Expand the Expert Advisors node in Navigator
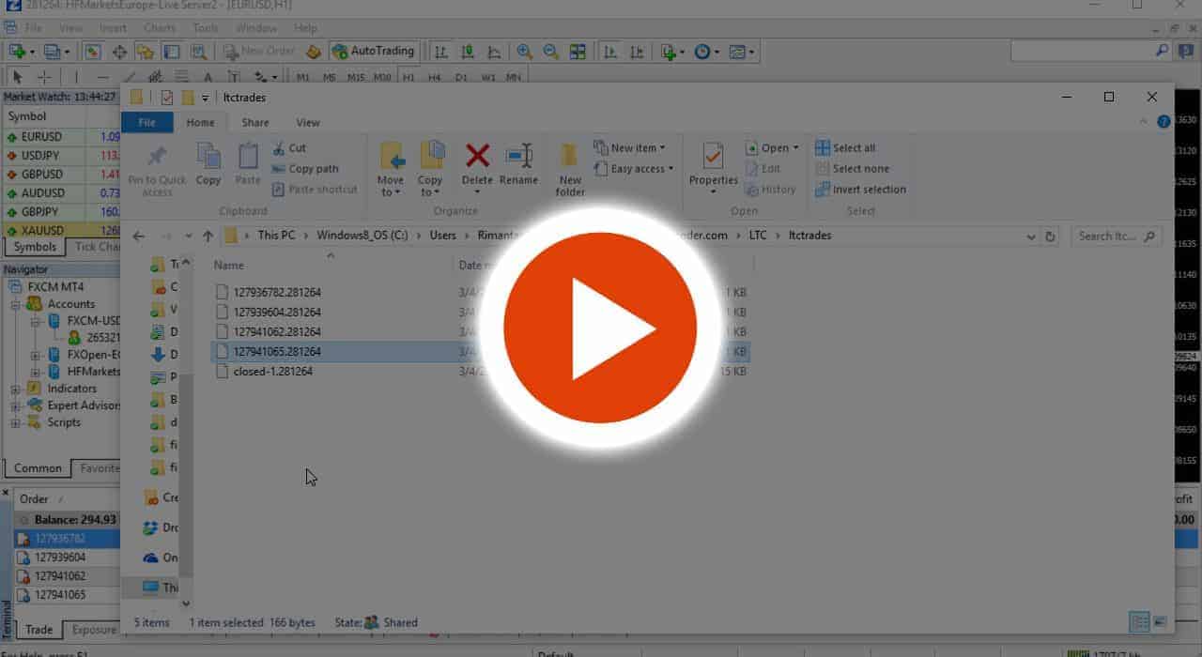 click(x=16, y=406)
